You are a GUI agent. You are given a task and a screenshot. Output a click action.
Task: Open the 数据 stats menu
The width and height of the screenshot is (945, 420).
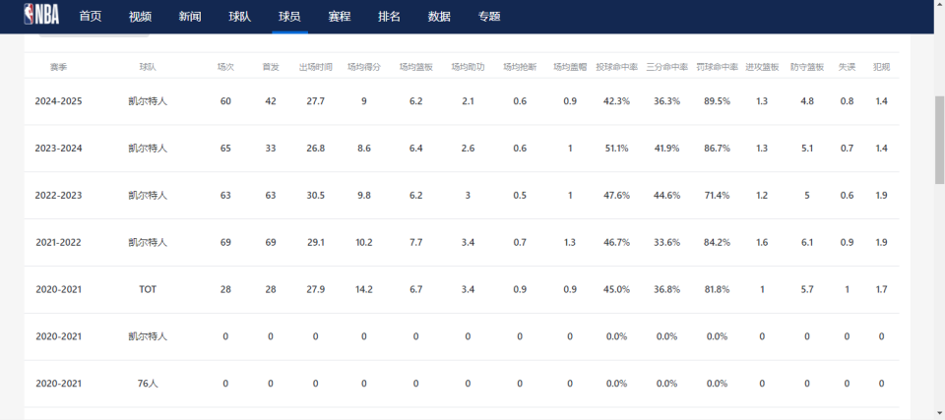click(439, 17)
